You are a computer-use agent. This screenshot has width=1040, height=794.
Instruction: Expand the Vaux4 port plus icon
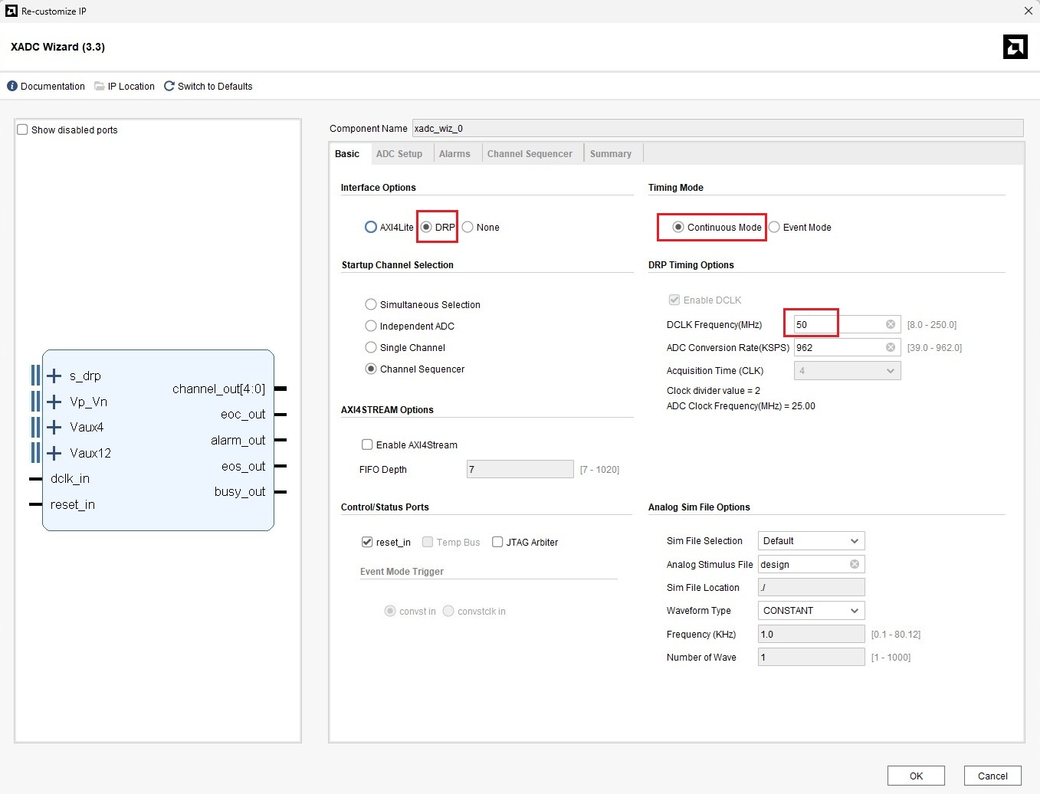tap(54, 427)
